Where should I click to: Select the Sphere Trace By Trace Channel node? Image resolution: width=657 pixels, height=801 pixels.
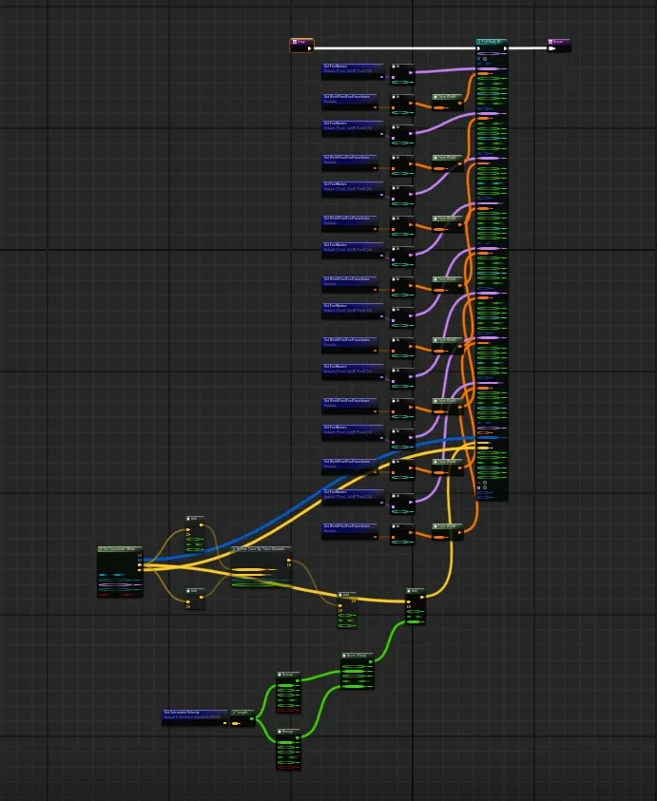(261, 549)
